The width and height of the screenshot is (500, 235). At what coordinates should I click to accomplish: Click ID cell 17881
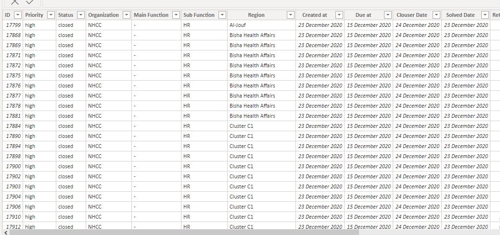[13, 116]
